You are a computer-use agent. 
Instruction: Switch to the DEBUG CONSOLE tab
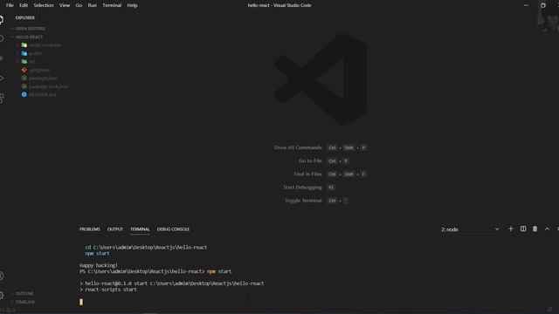(x=173, y=229)
